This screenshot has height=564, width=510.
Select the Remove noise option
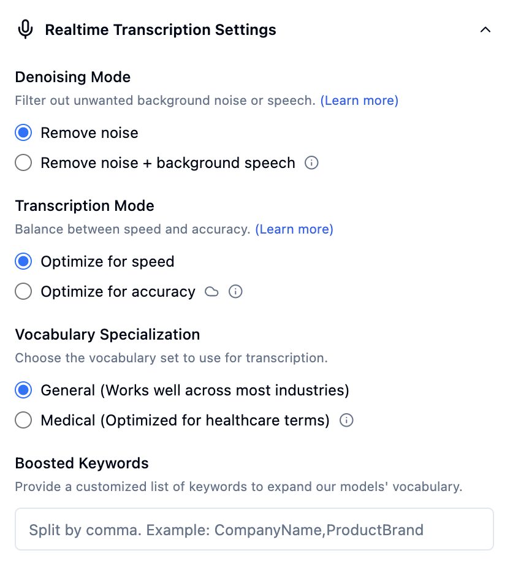click(x=23, y=132)
